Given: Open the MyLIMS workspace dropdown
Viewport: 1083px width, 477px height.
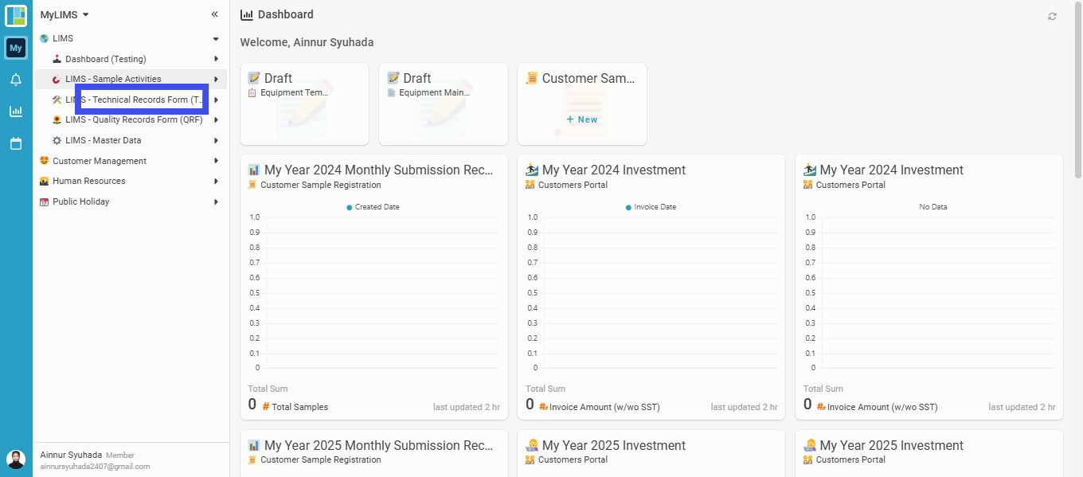Looking at the screenshot, I should (65, 14).
